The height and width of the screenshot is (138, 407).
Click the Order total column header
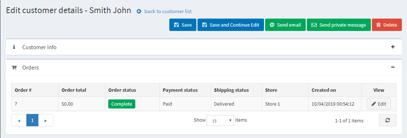click(74, 90)
